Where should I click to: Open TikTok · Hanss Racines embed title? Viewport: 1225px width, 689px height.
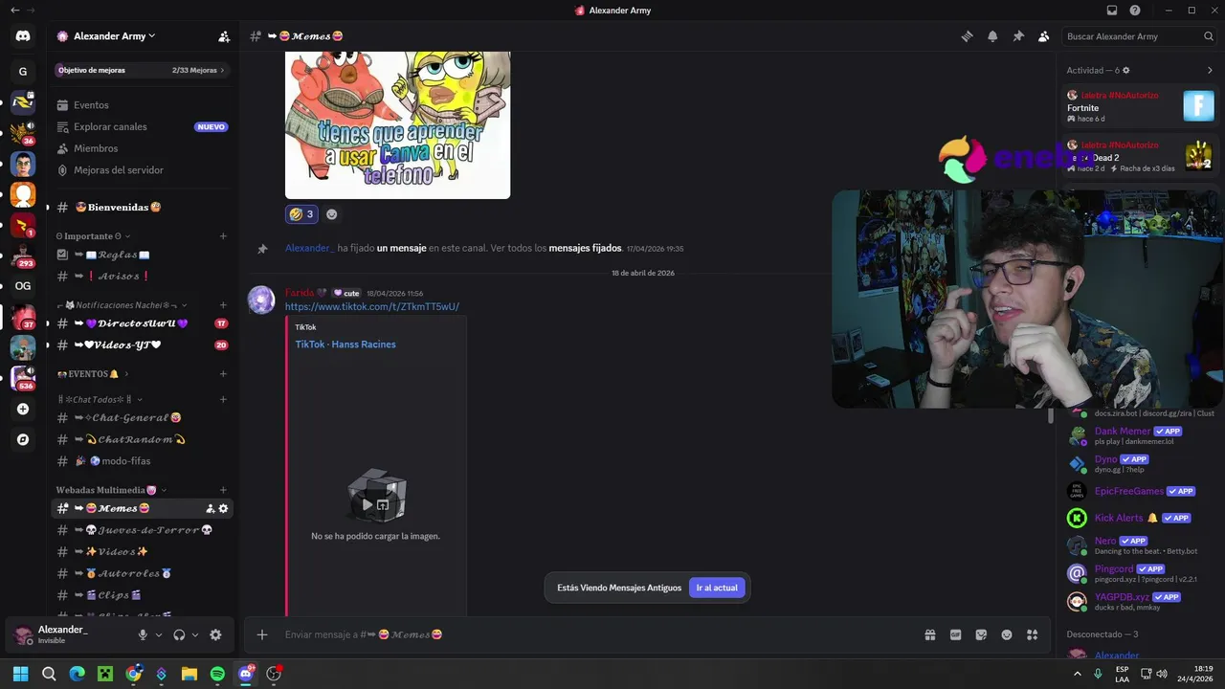pyautogui.click(x=345, y=344)
